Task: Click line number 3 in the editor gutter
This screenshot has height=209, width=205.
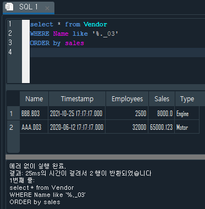Action: point(10,43)
